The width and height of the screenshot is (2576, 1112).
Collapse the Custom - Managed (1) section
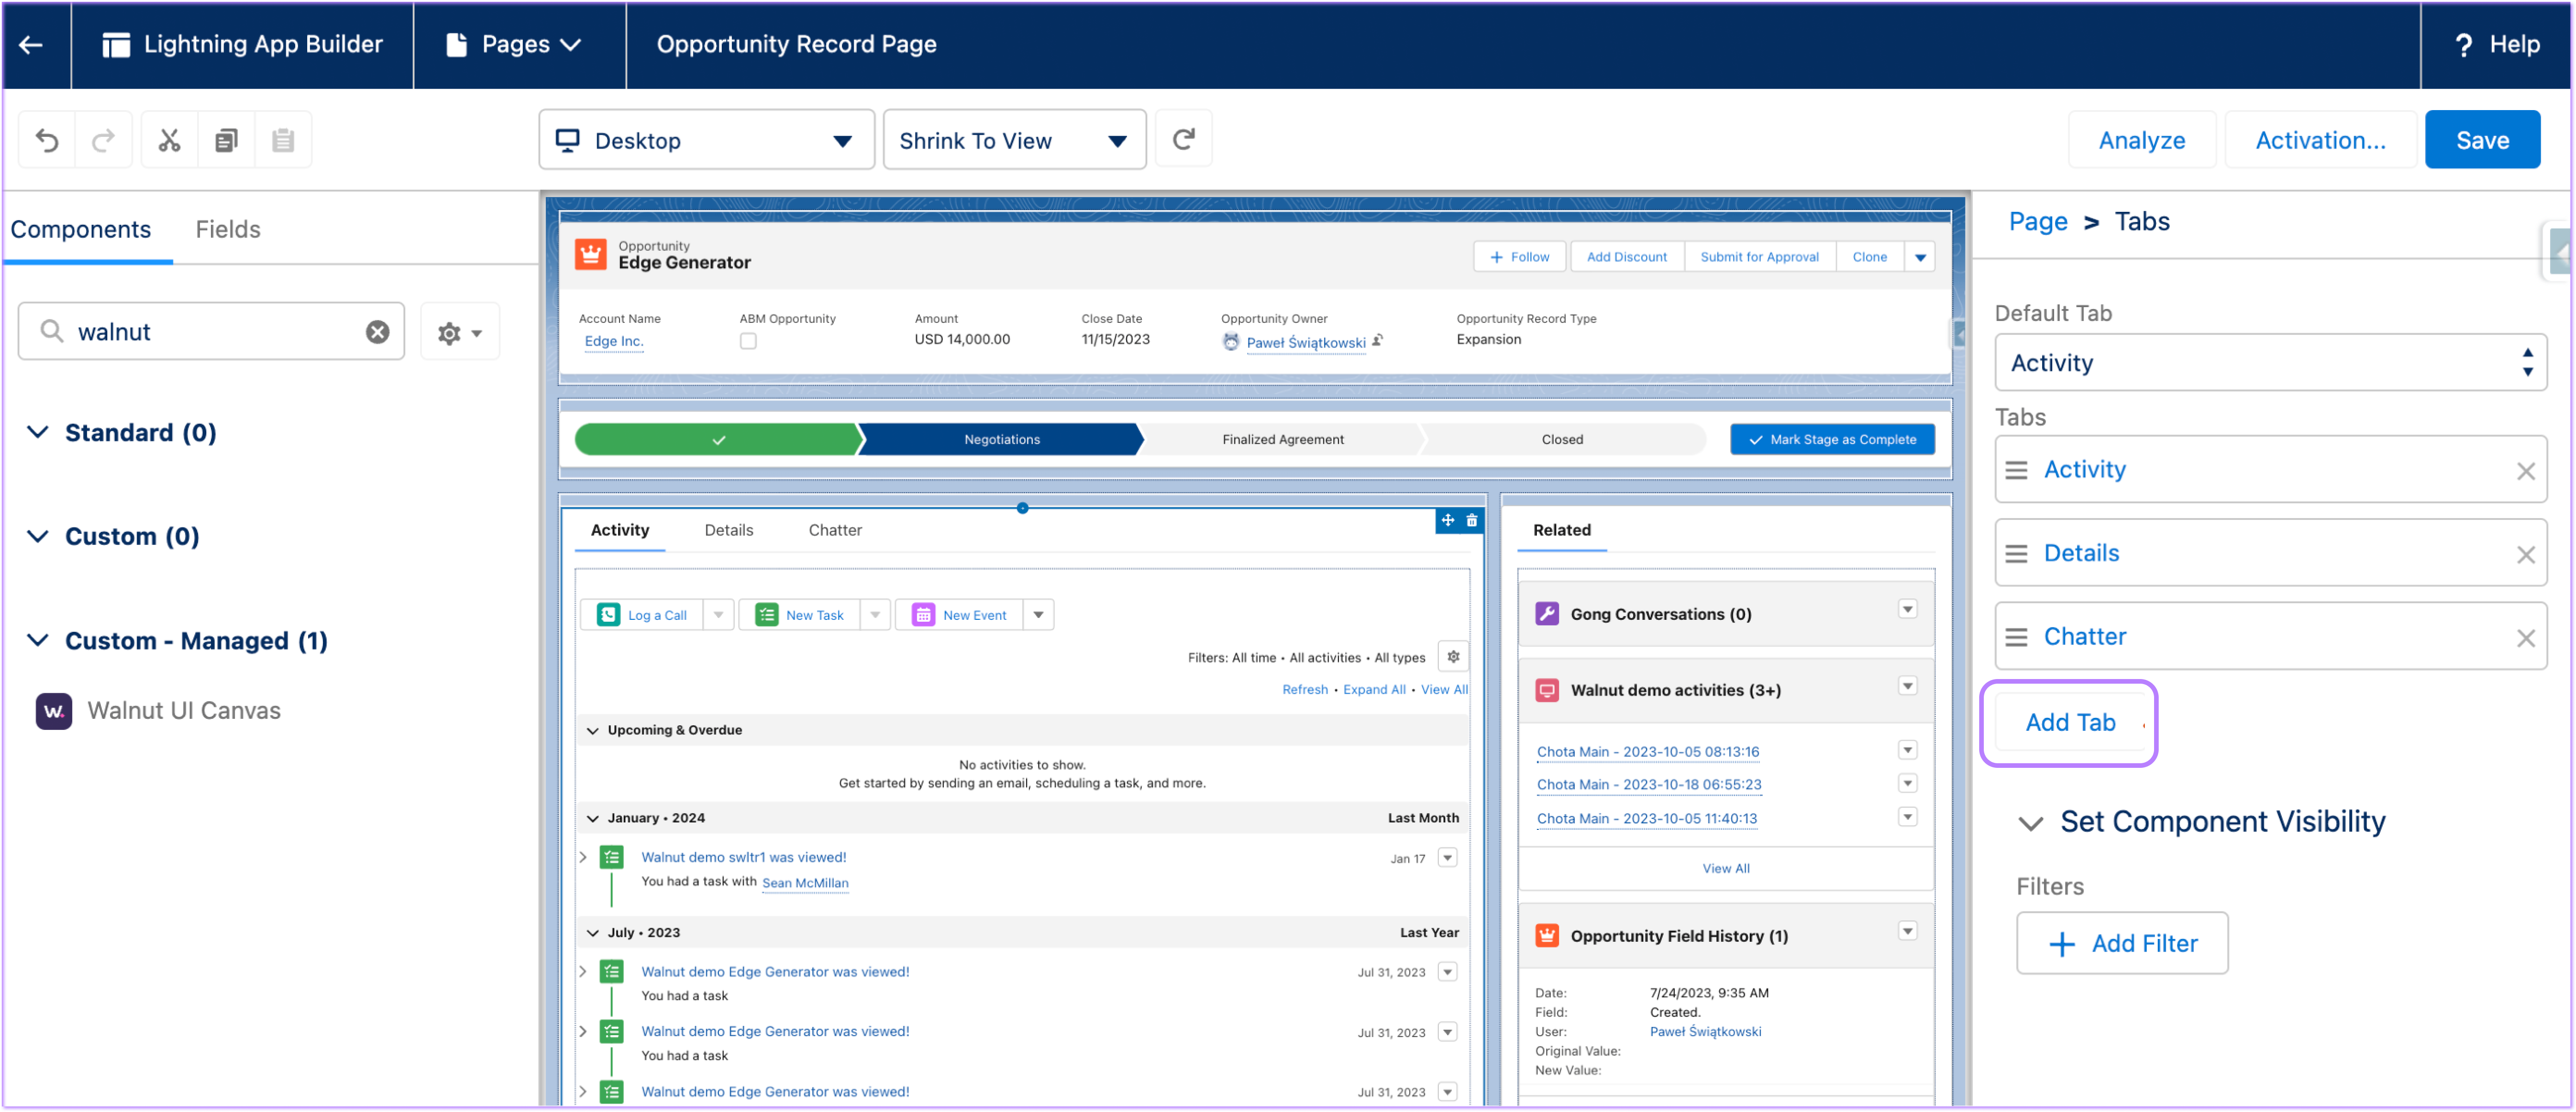pos(38,641)
